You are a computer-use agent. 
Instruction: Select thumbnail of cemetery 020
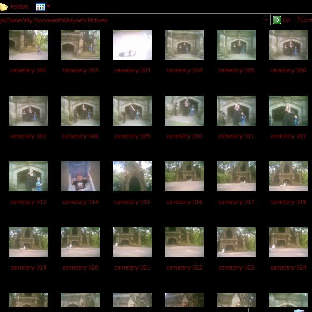(x=80, y=242)
